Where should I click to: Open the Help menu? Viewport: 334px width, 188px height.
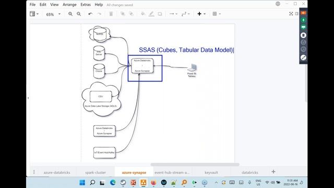click(x=99, y=5)
